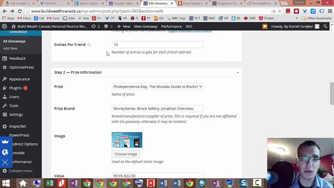Open the Cal bookmark
Viewport: 334px width, 188px height.
39,18
